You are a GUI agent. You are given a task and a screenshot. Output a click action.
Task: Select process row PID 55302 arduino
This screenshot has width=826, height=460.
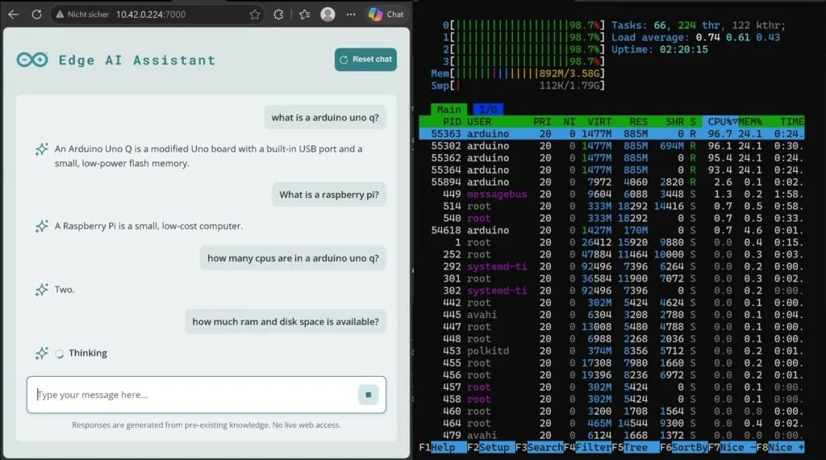pyautogui.click(x=611, y=146)
